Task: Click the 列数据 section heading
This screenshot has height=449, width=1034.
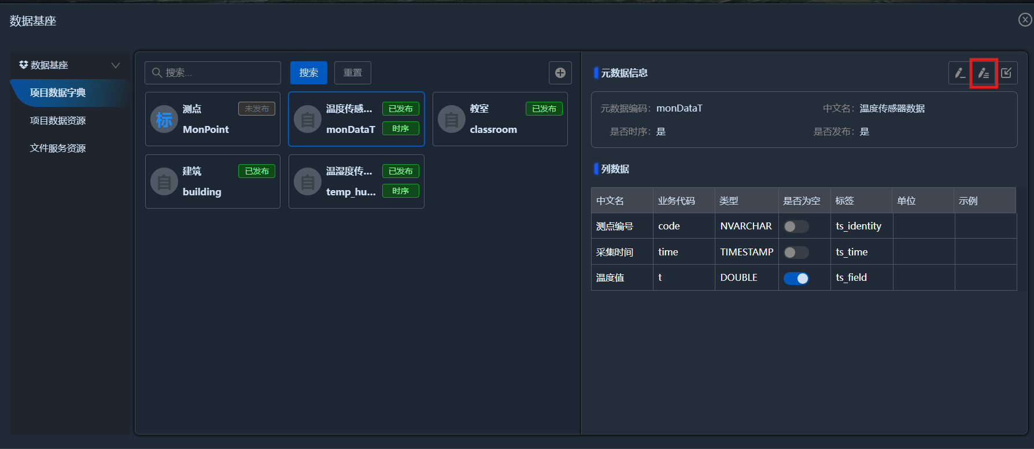Action: 615,169
